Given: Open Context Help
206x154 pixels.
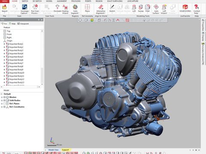Looking at the screenshot, I should point(197,9).
